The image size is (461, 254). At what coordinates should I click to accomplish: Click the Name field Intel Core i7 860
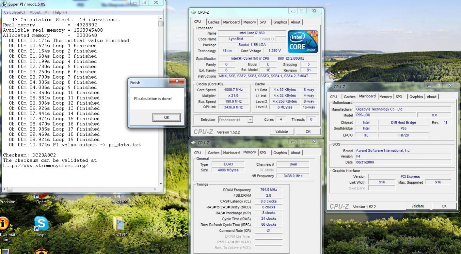[252, 33]
